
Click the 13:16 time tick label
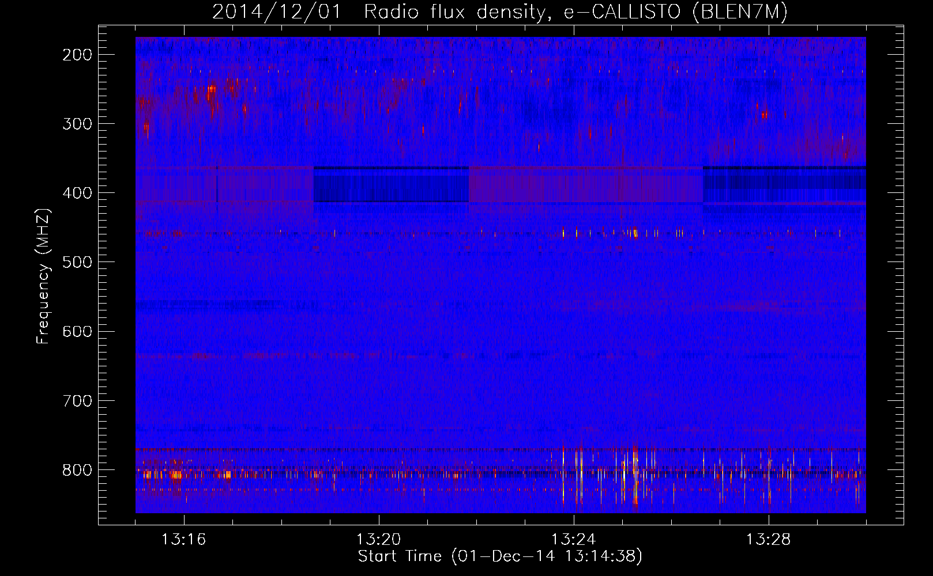coord(184,540)
